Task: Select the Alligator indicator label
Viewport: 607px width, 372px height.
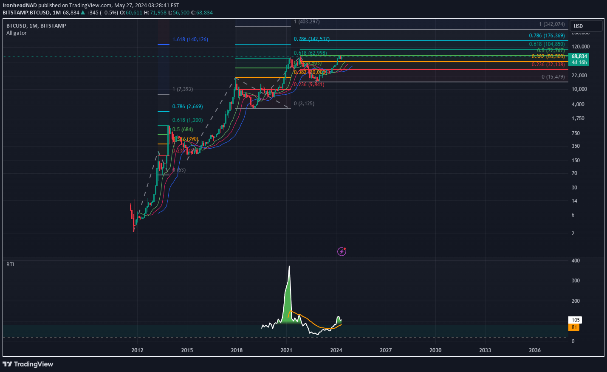Action: [17, 33]
